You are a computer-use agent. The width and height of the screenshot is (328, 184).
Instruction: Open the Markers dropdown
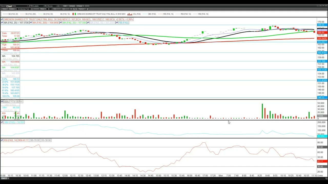coord(82,9)
